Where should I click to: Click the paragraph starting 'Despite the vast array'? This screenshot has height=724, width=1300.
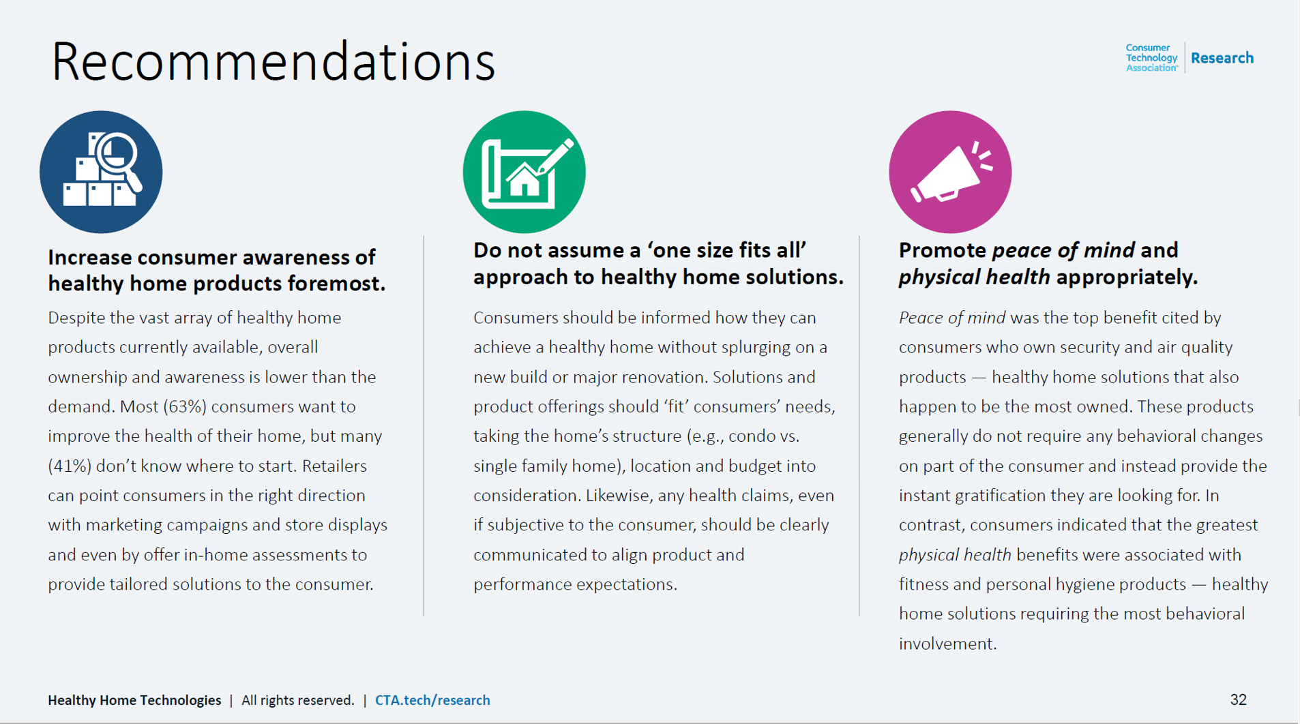click(x=217, y=451)
